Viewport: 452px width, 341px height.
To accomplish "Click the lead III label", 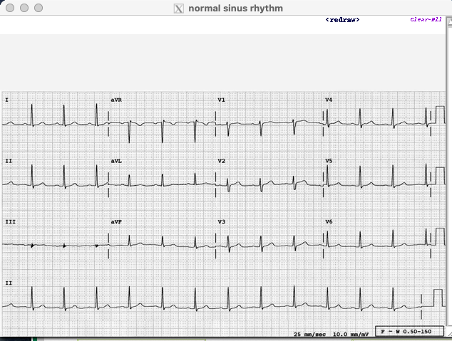I will (10, 222).
